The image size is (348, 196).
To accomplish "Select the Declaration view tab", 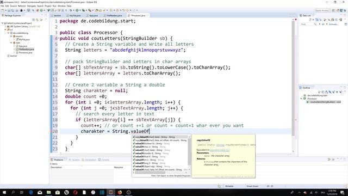I will [x=89, y=160].
